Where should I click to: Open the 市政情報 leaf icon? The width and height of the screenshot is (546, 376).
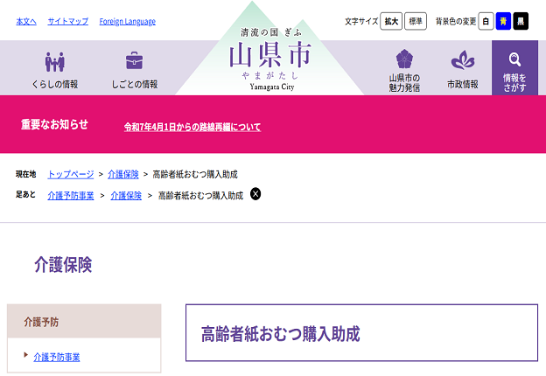462,61
